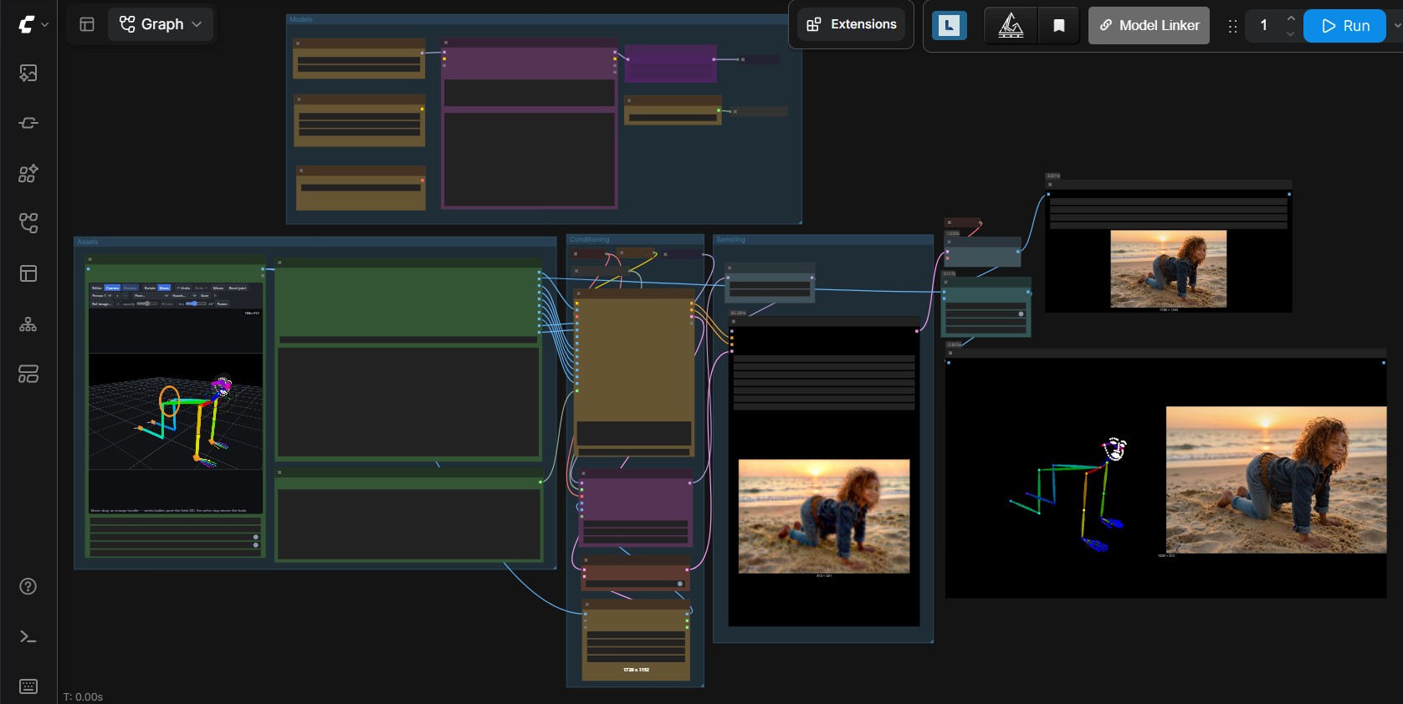Viewport: 1403px width, 704px height.
Task: Click the batch count number field
Action: point(1264,25)
